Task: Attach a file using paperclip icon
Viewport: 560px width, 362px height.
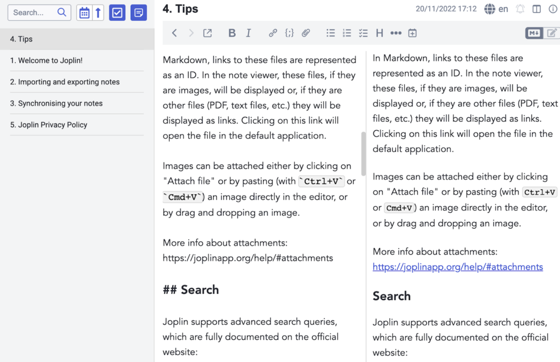Action: [x=306, y=33]
